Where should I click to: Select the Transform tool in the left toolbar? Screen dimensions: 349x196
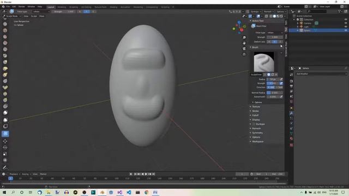point(5,160)
